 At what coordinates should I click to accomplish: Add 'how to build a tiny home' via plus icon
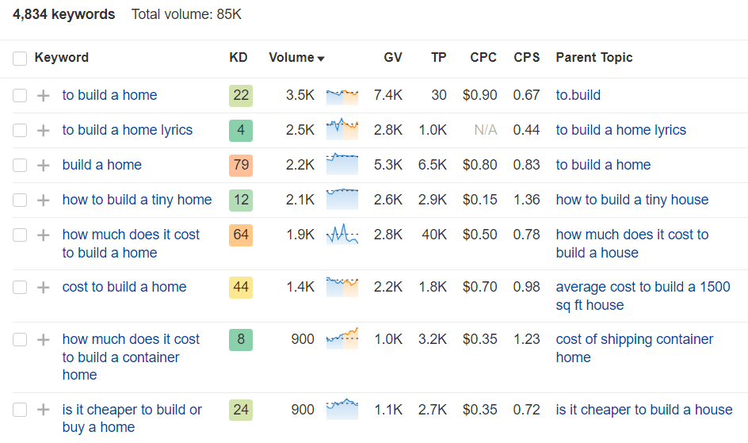click(x=44, y=200)
